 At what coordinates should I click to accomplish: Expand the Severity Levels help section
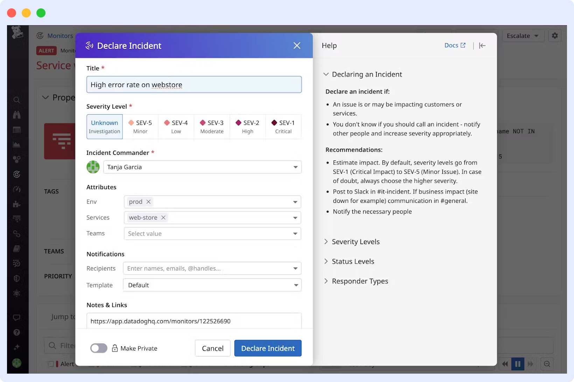[356, 242]
